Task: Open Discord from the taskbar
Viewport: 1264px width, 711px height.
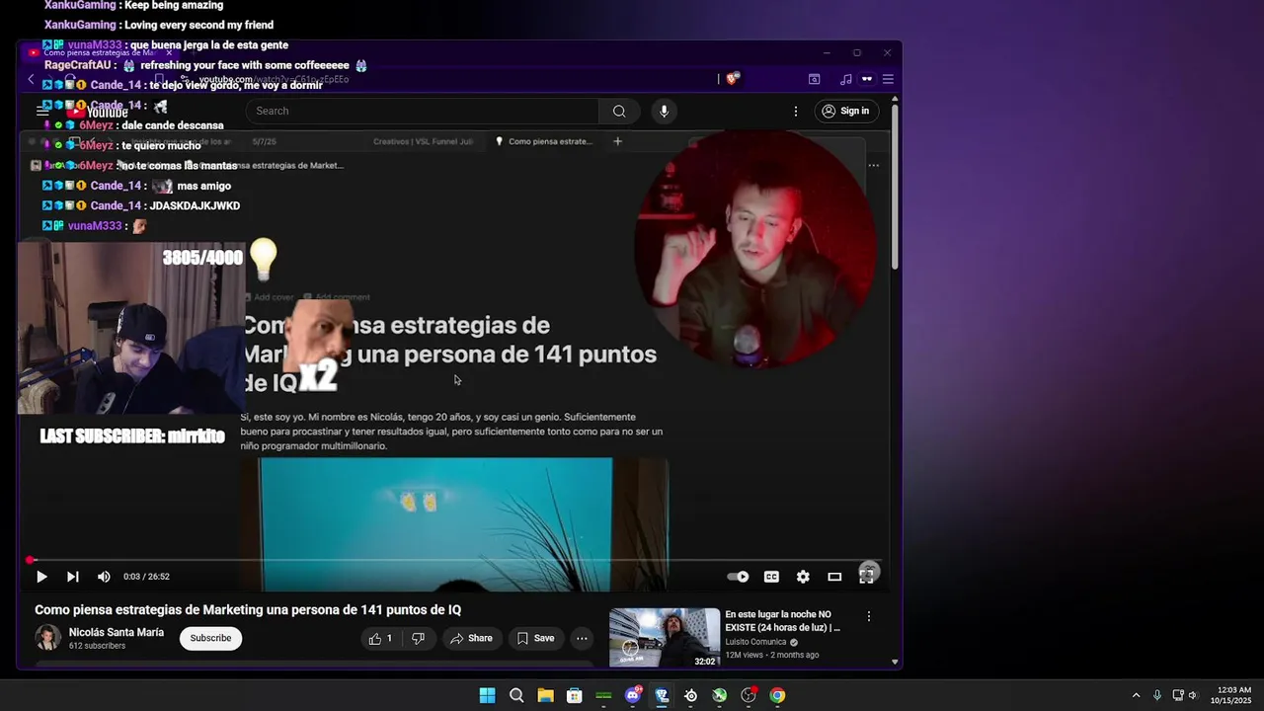Action: (x=633, y=695)
